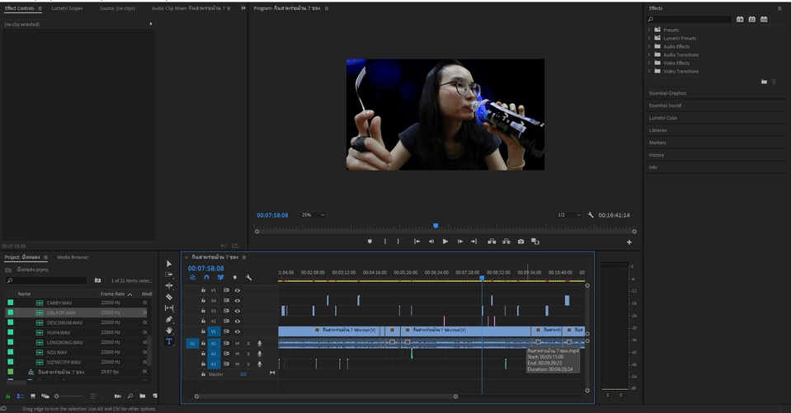Image resolution: width=792 pixels, height=413 pixels.
Task: Go to In point
Action: tap(417, 242)
